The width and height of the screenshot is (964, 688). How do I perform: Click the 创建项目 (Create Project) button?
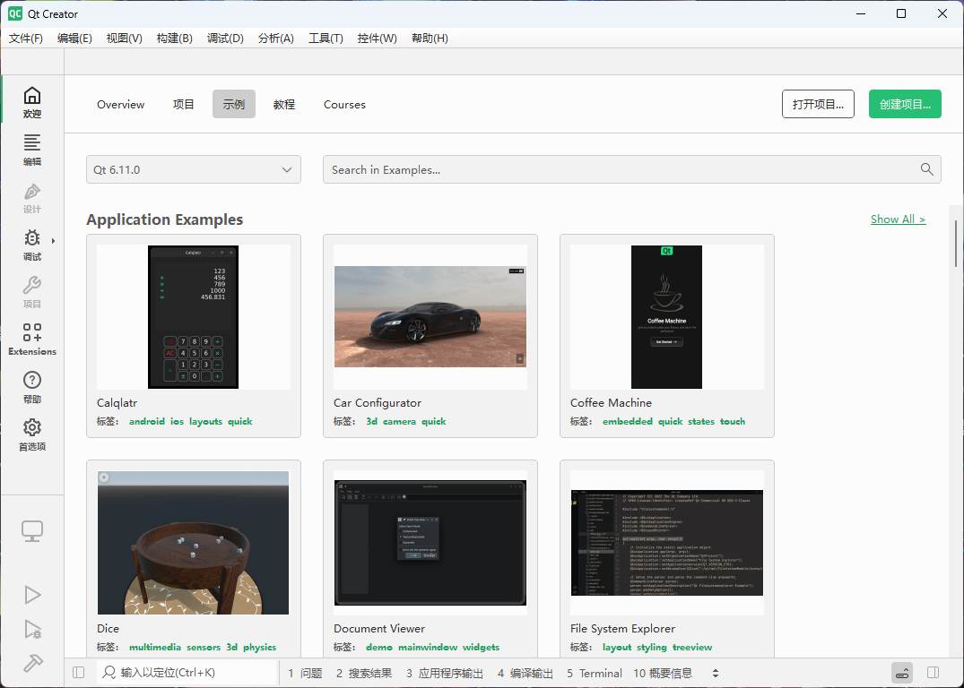click(x=905, y=104)
